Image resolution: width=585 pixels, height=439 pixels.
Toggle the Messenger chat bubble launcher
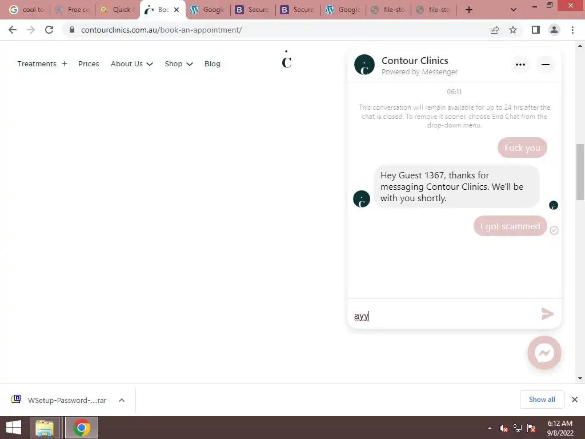tap(544, 353)
